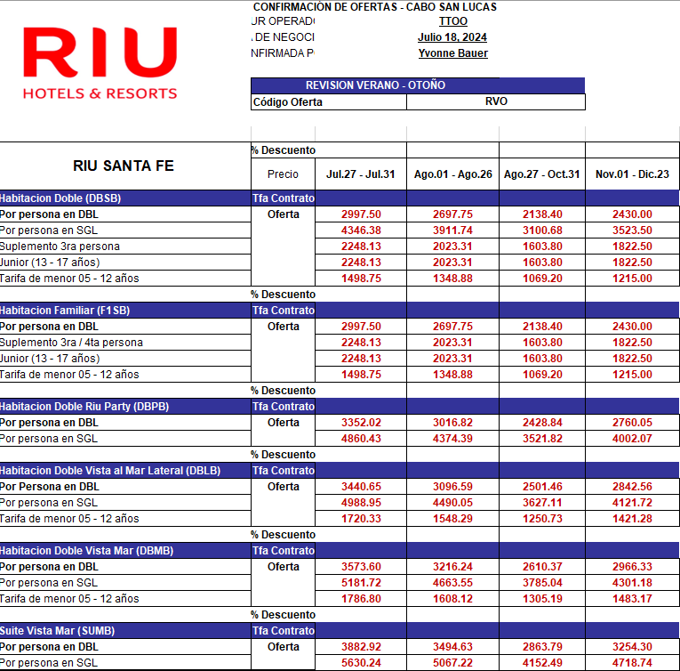Click the value 4718.74
This screenshot has height=671, width=680.
[632, 663]
